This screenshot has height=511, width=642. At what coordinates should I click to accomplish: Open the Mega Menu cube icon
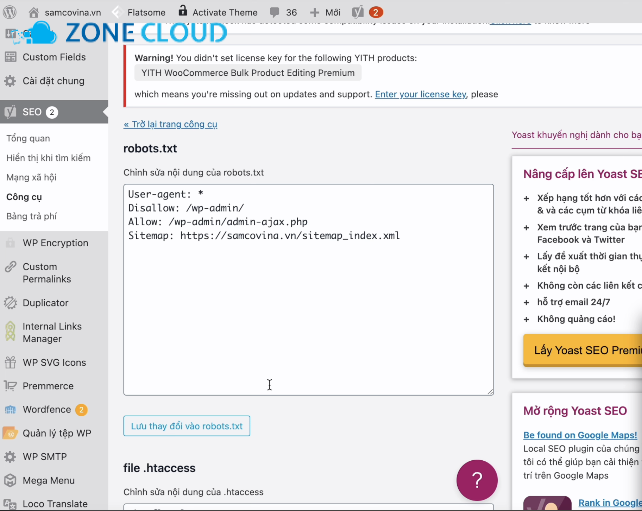click(10, 480)
